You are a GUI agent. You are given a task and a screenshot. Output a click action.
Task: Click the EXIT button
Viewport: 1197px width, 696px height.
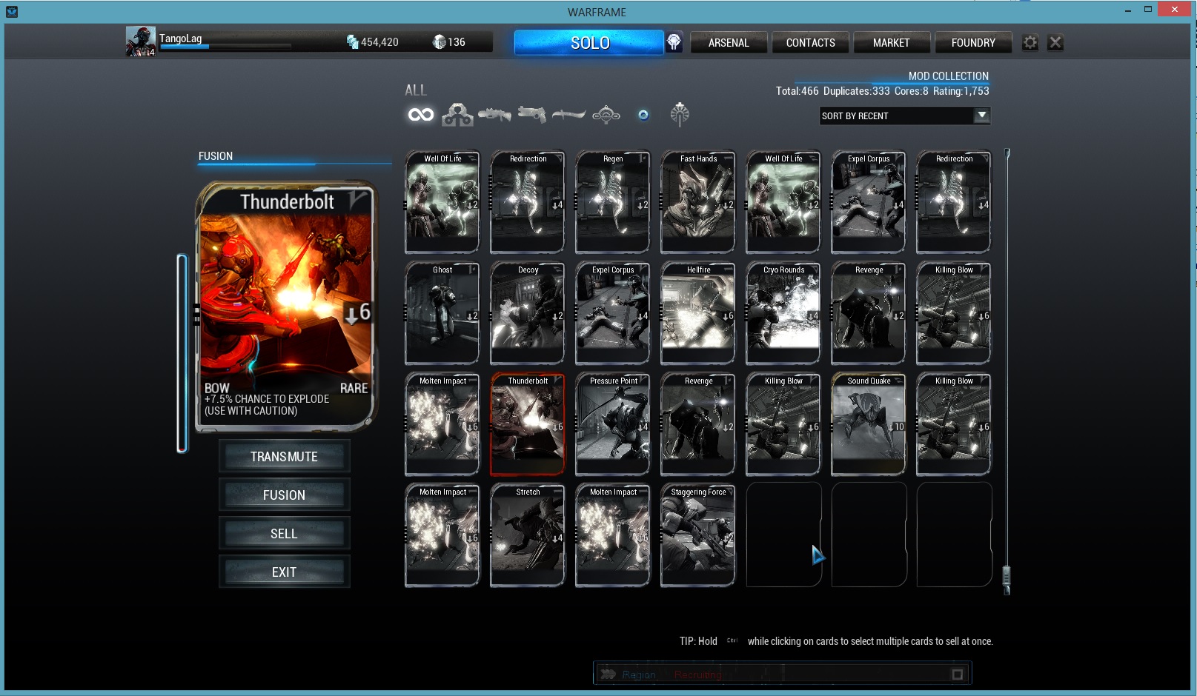tap(284, 572)
